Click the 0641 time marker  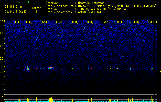tap(17, 22)
